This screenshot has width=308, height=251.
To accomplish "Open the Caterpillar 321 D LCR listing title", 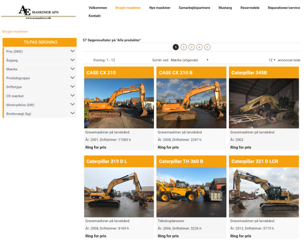I will point(255,161).
